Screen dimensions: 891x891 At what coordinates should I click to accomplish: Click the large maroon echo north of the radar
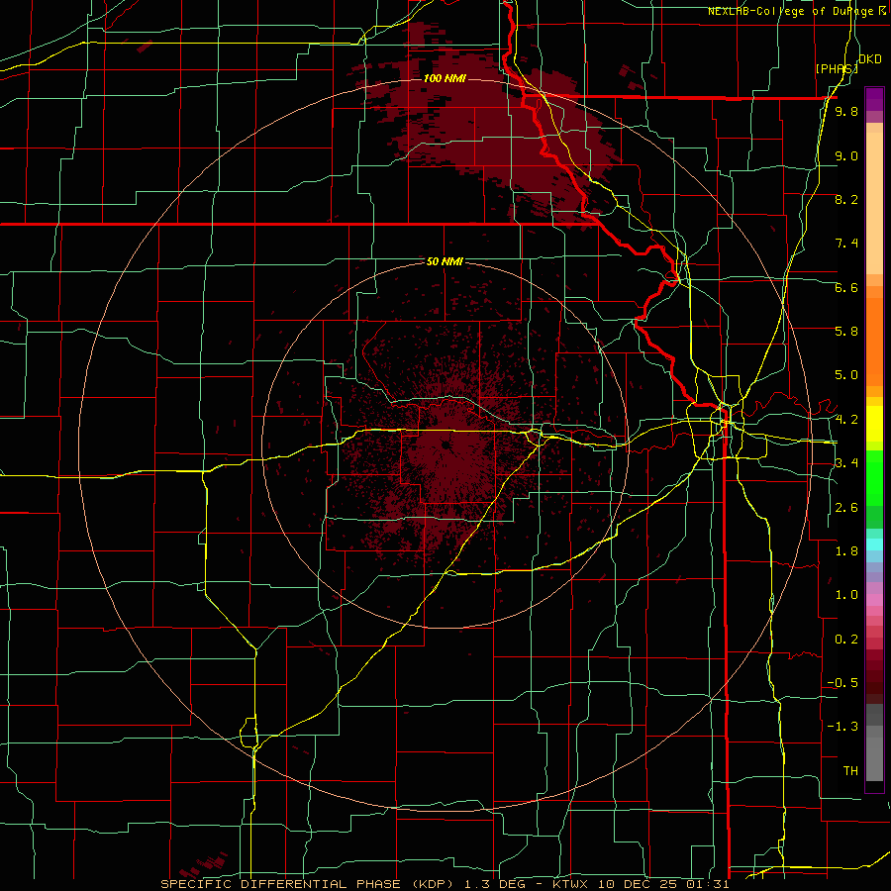pyautogui.click(x=489, y=125)
